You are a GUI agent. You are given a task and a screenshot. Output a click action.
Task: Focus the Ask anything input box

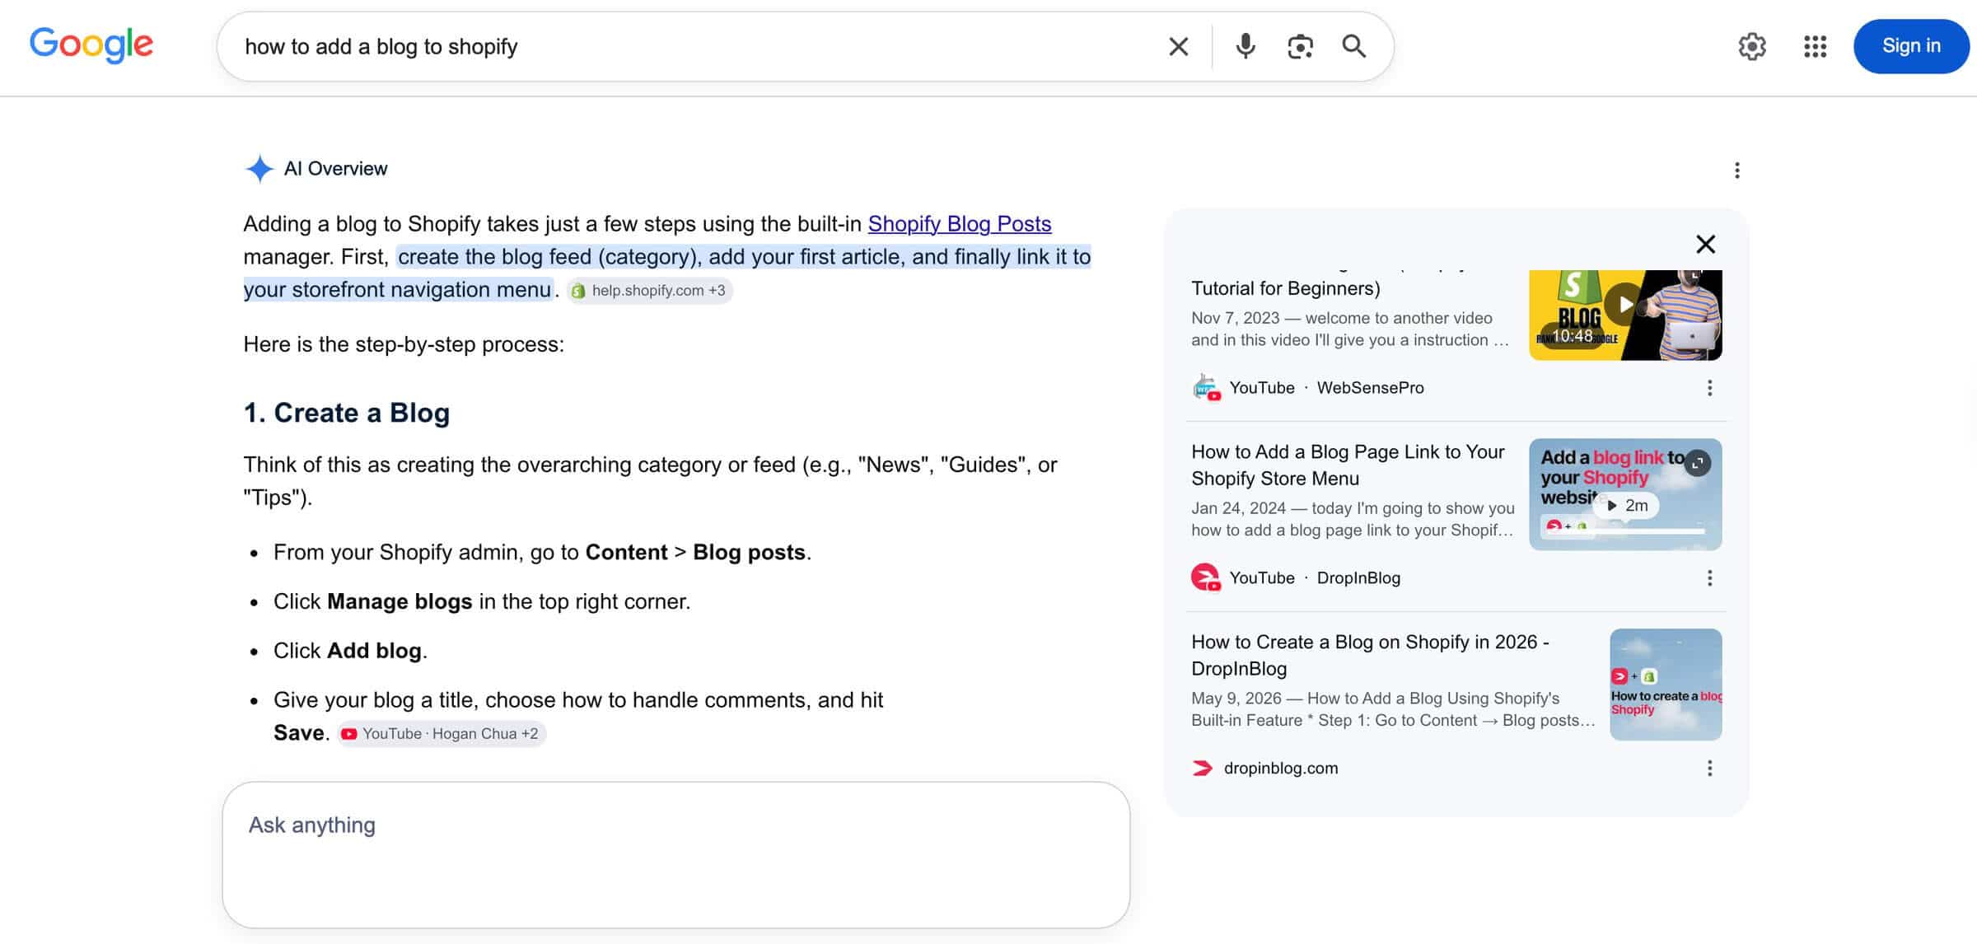[675, 854]
